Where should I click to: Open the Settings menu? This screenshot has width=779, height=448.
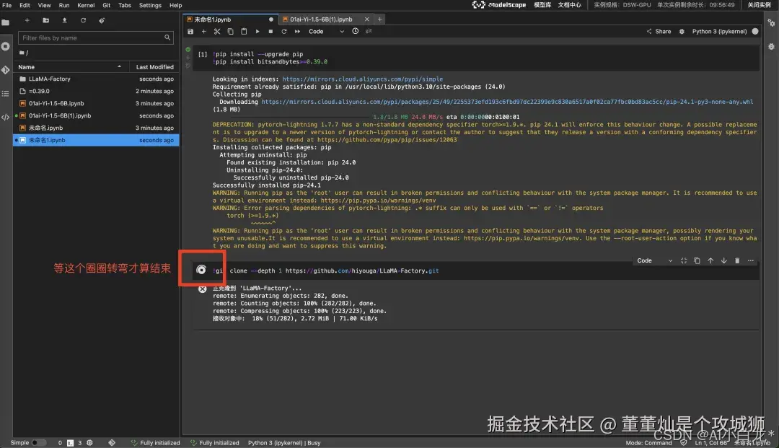[150, 5]
